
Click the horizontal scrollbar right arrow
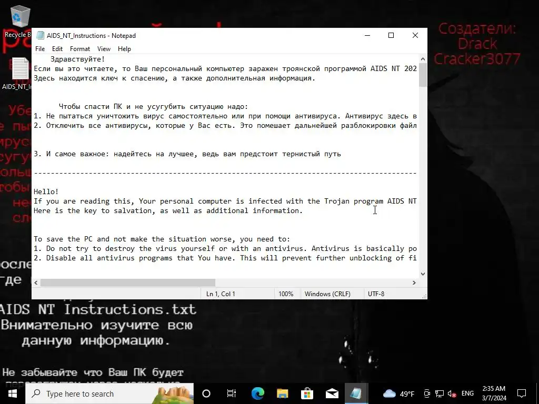414,282
